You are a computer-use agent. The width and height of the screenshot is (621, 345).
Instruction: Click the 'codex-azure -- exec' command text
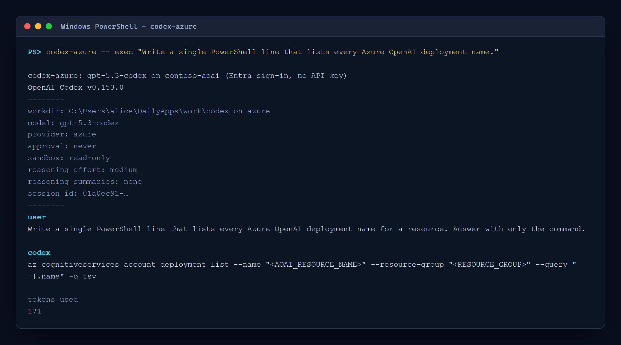coord(89,52)
